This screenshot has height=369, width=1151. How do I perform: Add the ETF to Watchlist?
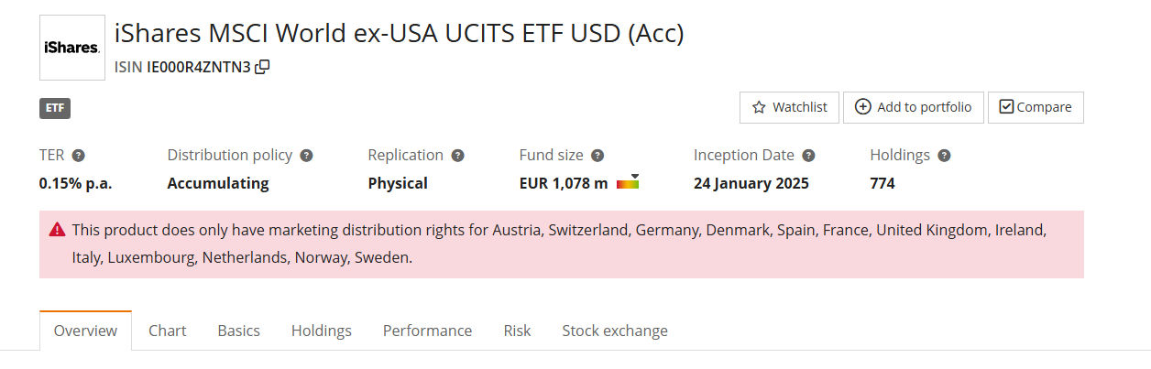(789, 107)
